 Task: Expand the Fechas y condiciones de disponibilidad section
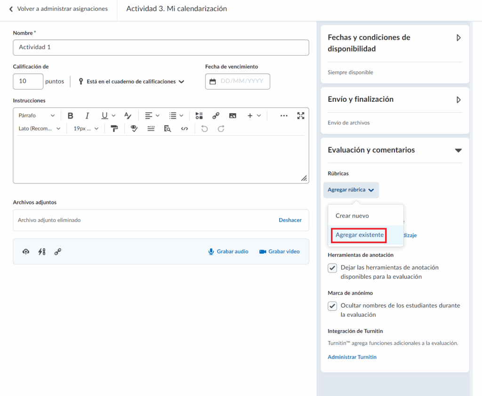tap(458, 38)
